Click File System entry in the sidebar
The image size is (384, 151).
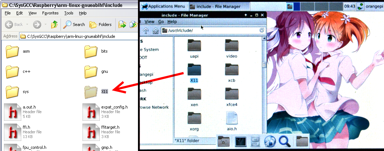point(149,49)
